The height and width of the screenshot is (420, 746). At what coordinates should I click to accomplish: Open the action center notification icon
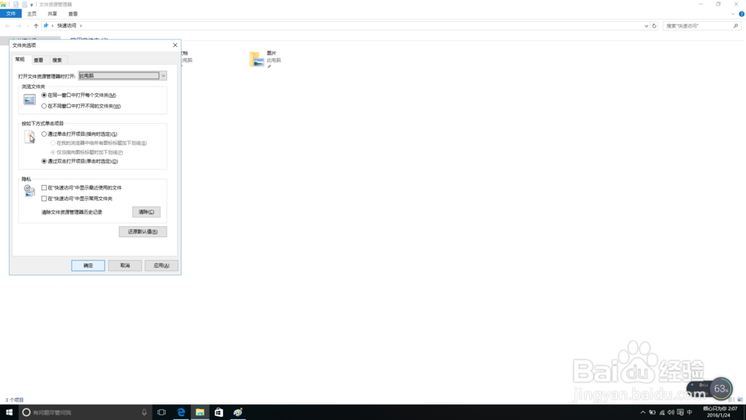click(680, 413)
